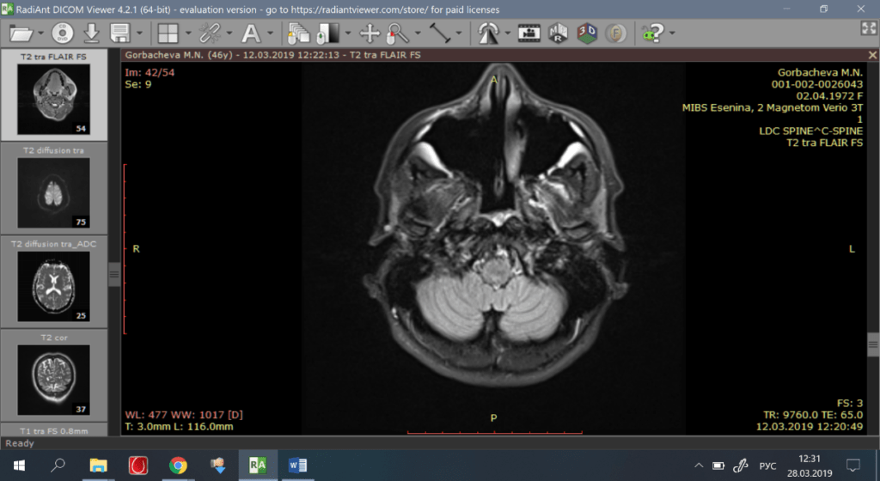Expand the open folder dropdown arrow
This screenshot has width=880, height=481.
(40, 33)
